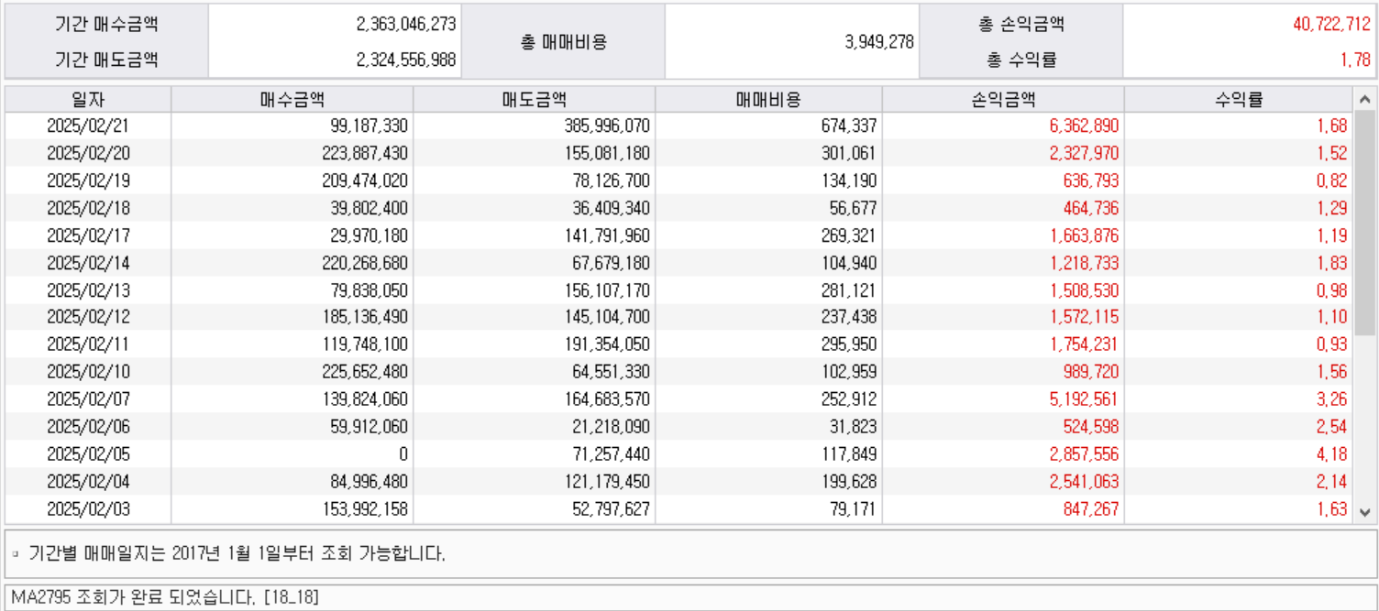Click the scrollbar down arrow
Screen dimensions: 1379x611
click(x=1364, y=512)
